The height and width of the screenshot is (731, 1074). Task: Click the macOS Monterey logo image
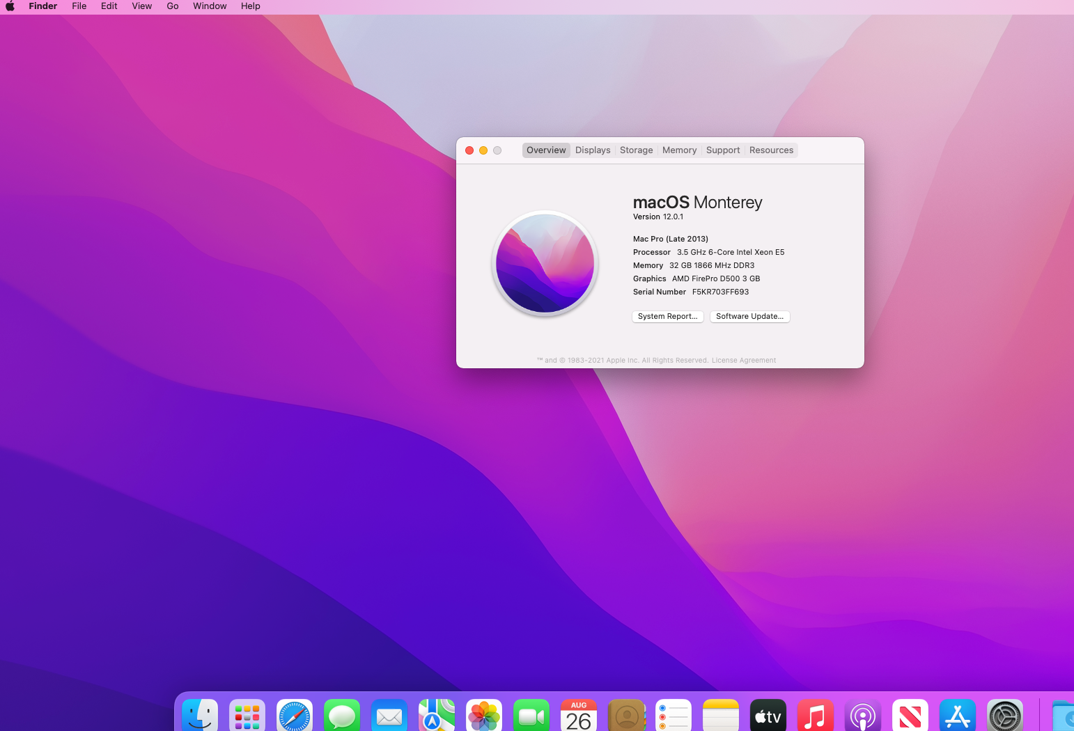coord(545,263)
